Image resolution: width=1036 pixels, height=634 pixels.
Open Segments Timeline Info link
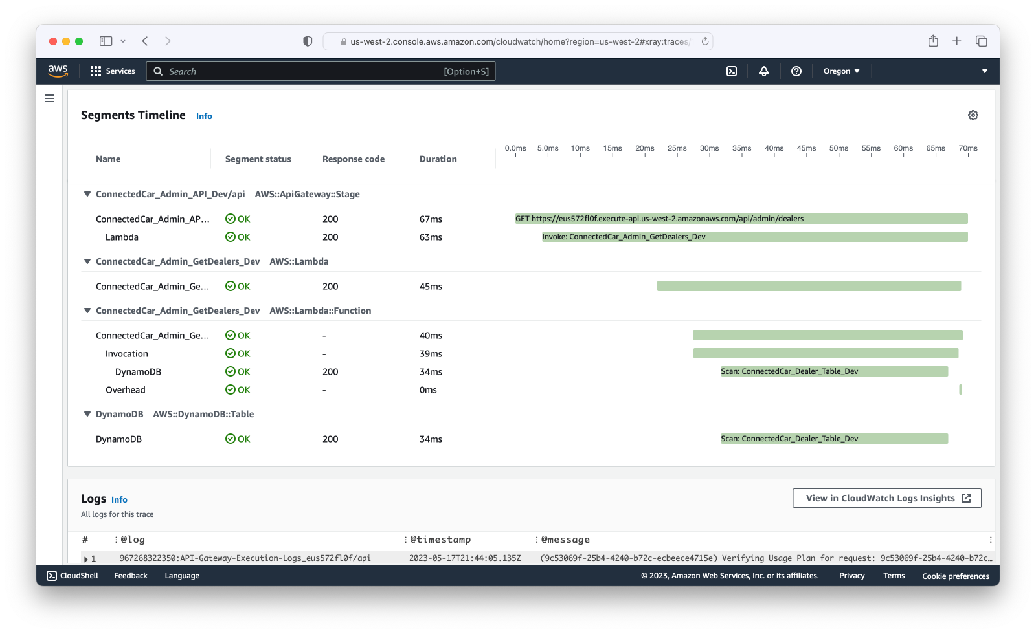(204, 116)
